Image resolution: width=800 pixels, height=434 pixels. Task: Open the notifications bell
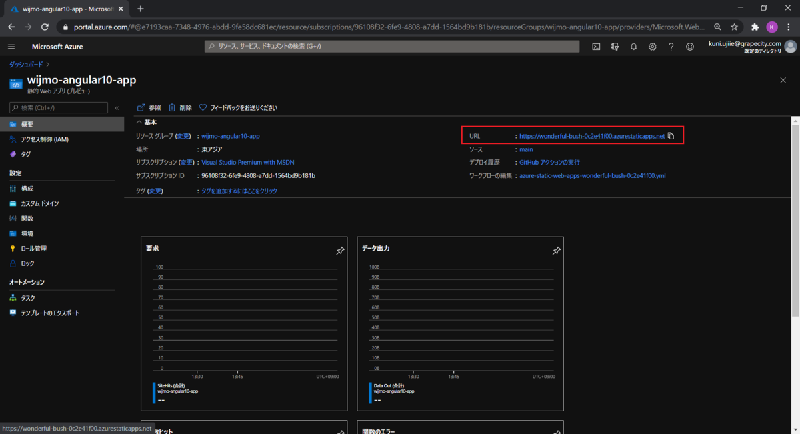[634, 47]
